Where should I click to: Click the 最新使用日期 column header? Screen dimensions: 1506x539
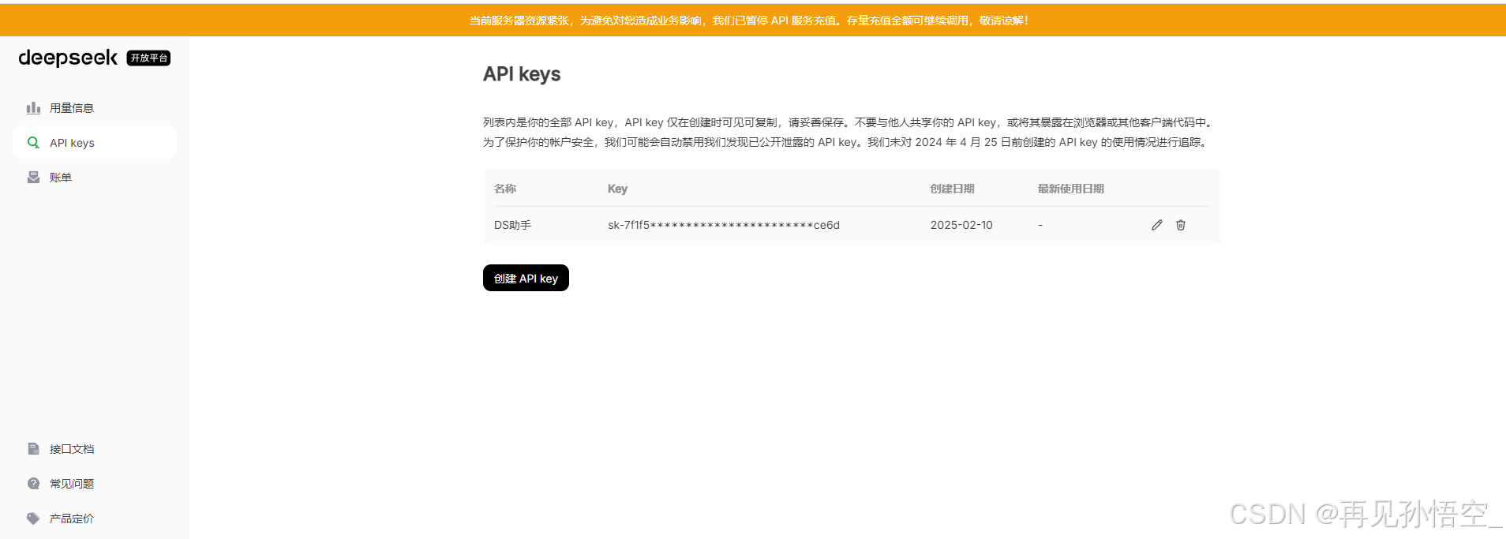click(1070, 189)
